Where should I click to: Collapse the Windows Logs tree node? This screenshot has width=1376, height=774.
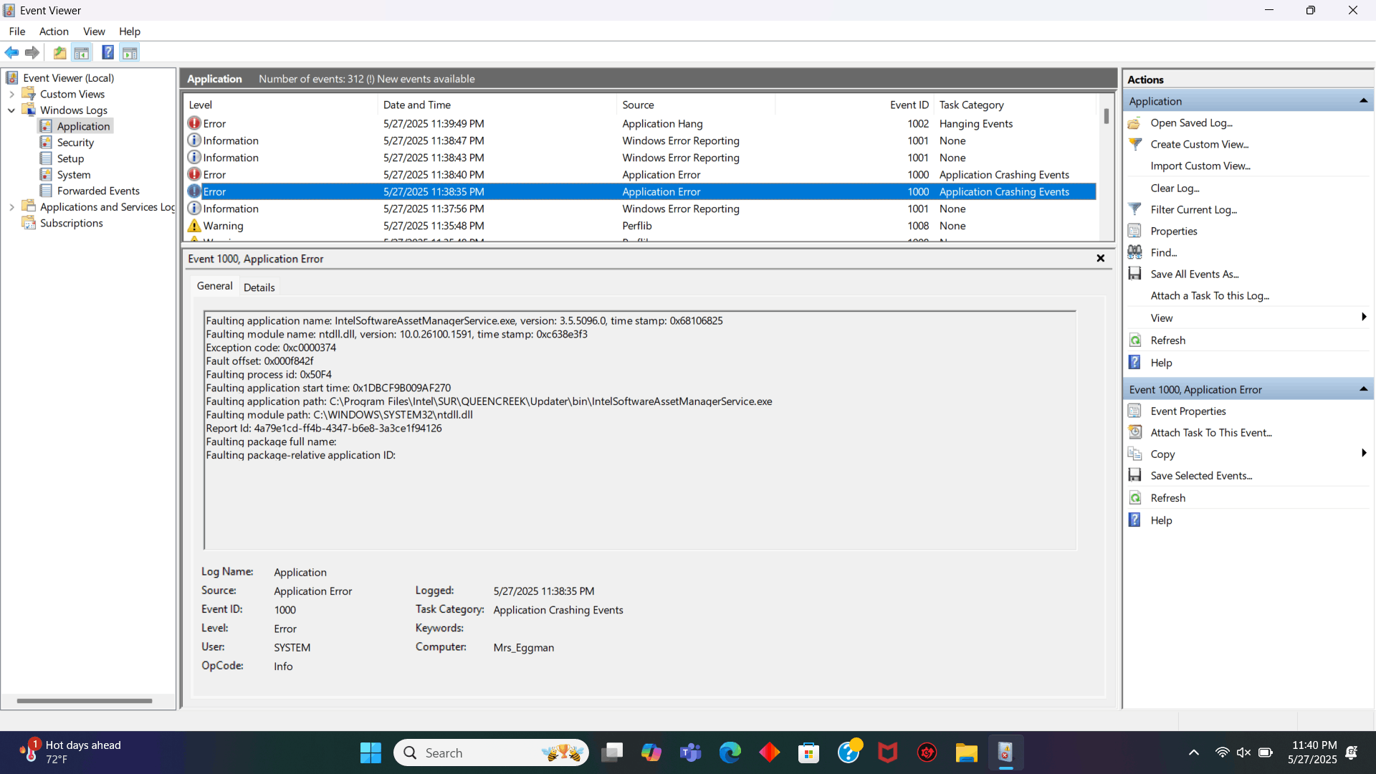click(11, 110)
